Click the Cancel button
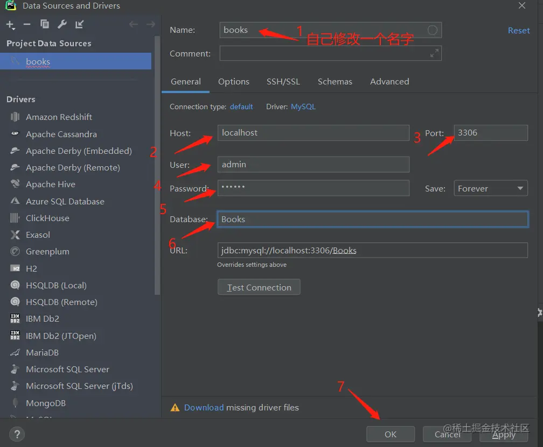The image size is (543, 447). click(x=447, y=434)
